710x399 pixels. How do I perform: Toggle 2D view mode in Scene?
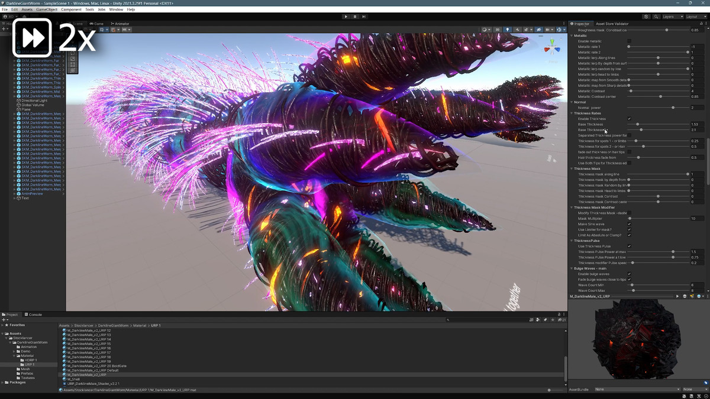(498, 30)
